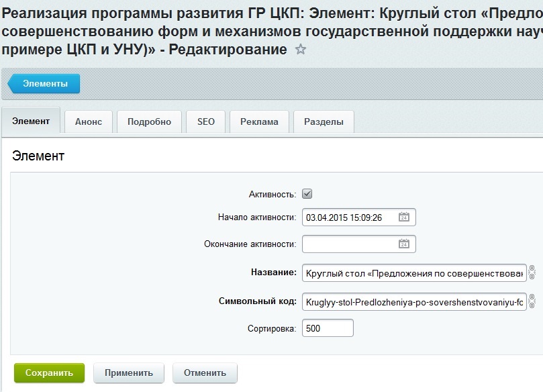The height and width of the screenshot is (392, 543).
Task: Focus the Сортировка field with 500
Action: click(x=328, y=328)
